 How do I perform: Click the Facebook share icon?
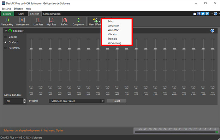point(199,14)
